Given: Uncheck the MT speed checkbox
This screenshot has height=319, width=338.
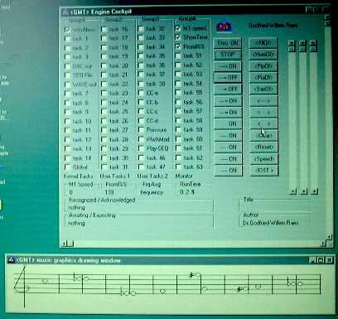Looking at the screenshot, I should pos(177,28).
